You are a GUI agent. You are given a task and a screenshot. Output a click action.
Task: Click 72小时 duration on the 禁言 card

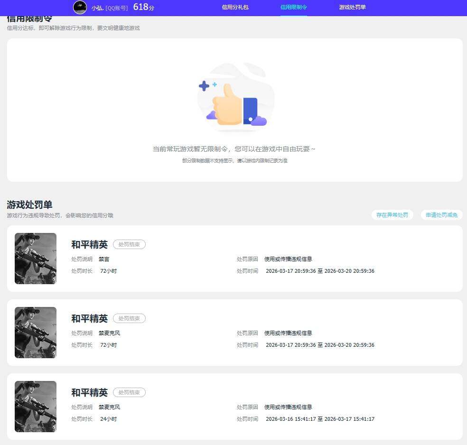pyautogui.click(x=108, y=271)
